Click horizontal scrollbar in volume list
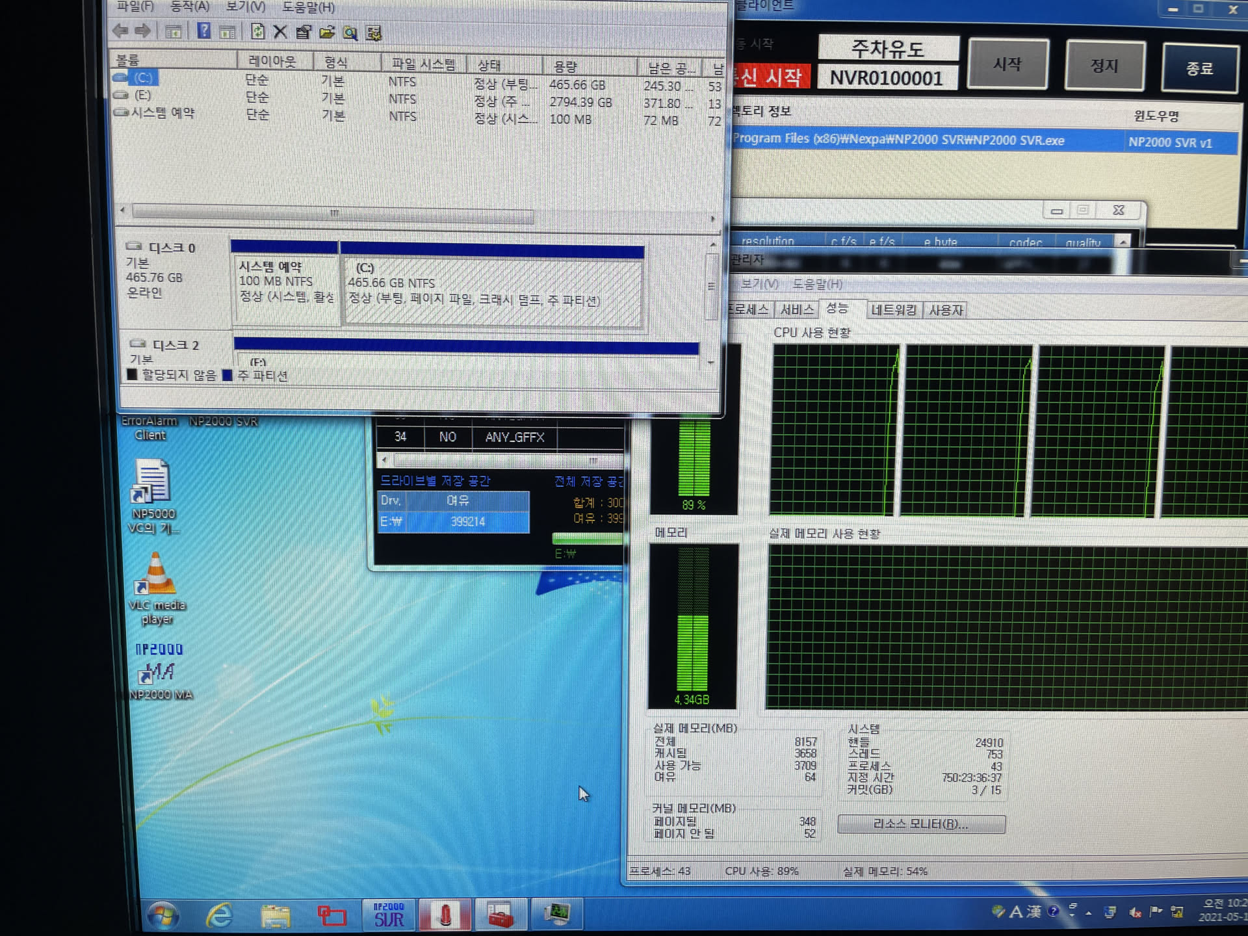Image resolution: width=1248 pixels, height=936 pixels. click(333, 212)
